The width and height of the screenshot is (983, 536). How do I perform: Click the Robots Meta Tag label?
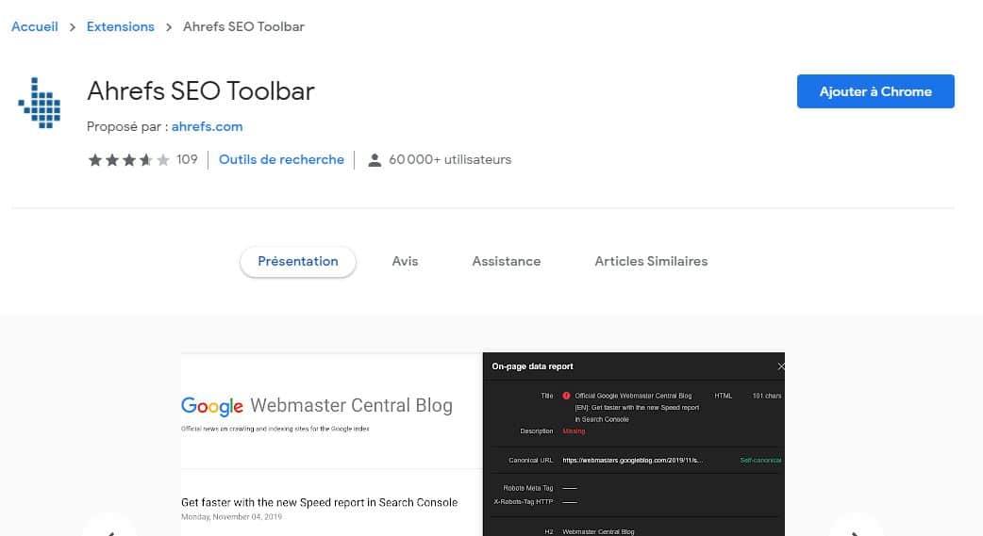click(528, 488)
